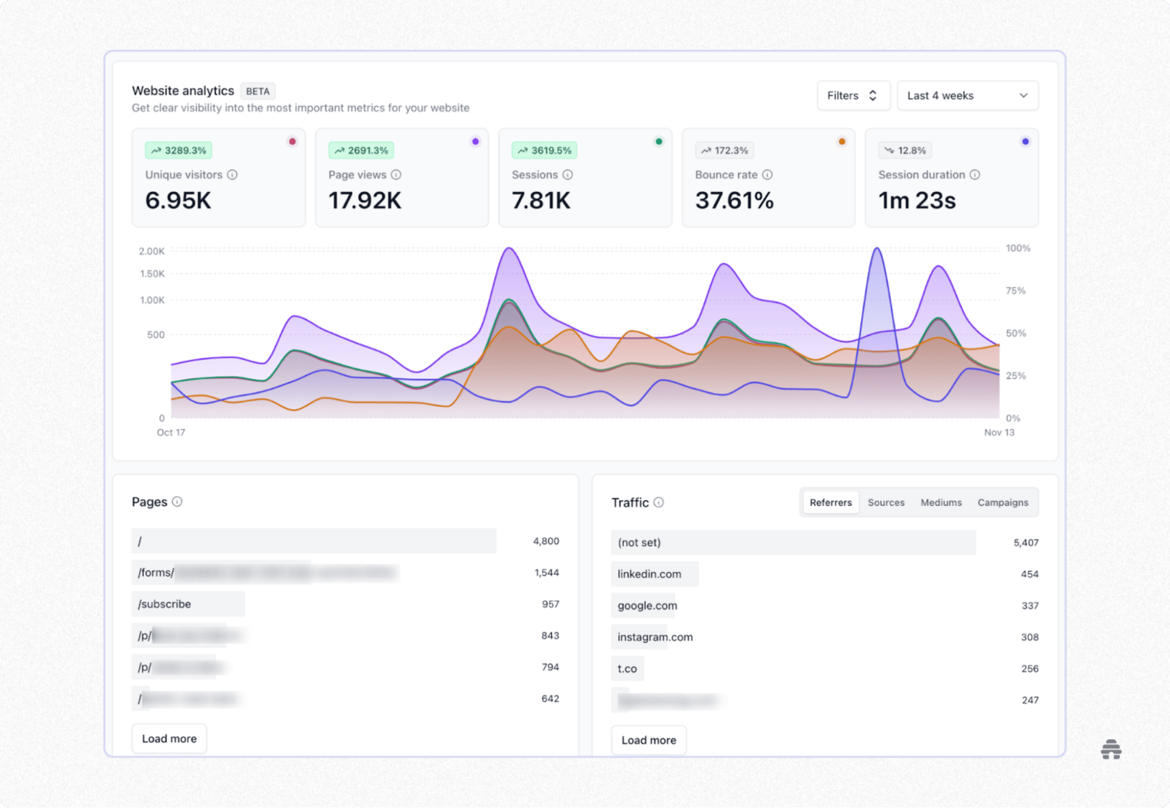Click Load more under the Pages list

pos(169,738)
